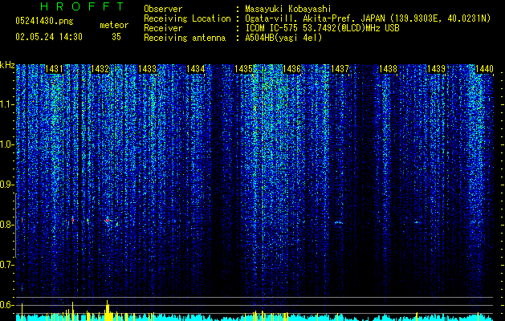Click observer name Masayuki Kobayashi
The height and width of the screenshot is (321, 505).
[287, 9]
